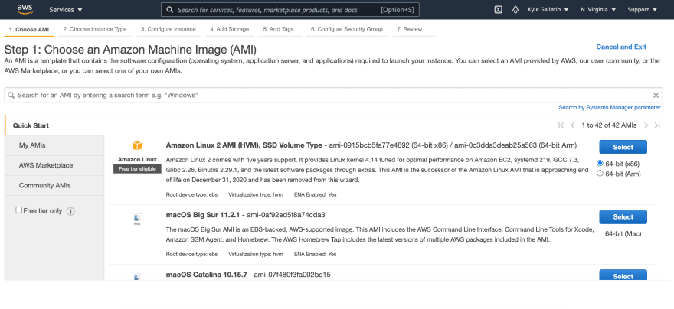Go to previous page of AMIs

click(x=572, y=125)
